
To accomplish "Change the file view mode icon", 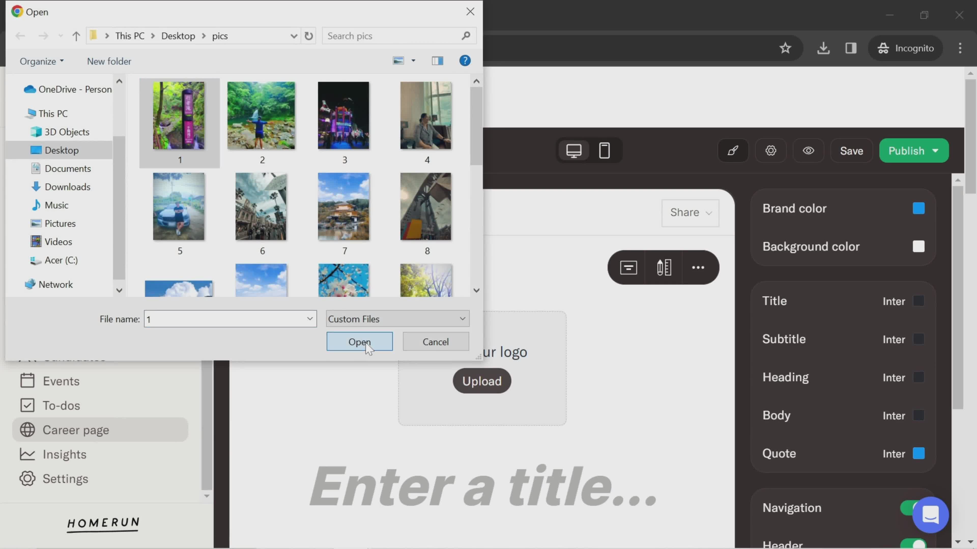I will coord(398,61).
